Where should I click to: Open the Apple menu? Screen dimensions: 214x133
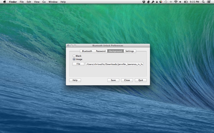pos(4,2)
